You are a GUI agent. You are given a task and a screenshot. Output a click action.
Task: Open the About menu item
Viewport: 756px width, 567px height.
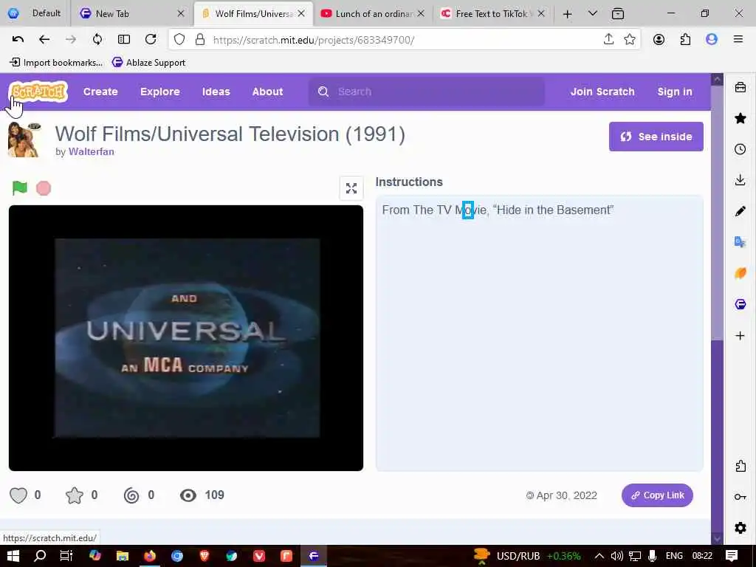[267, 92]
